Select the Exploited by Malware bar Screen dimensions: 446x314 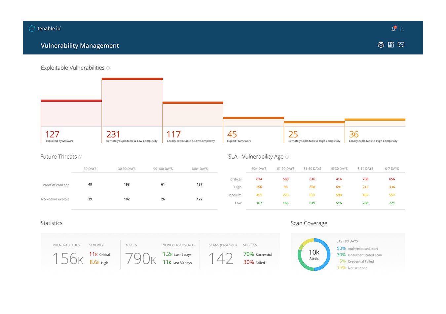[x=71, y=114]
